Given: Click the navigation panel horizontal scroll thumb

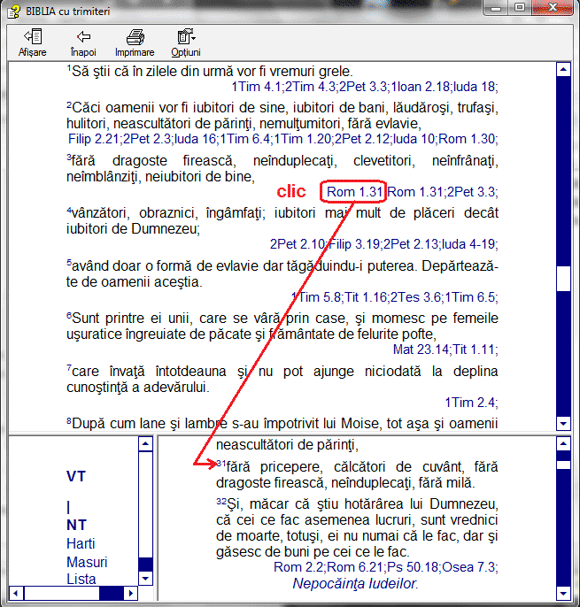Looking at the screenshot, I should pyautogui.click(x=62, y=593).
